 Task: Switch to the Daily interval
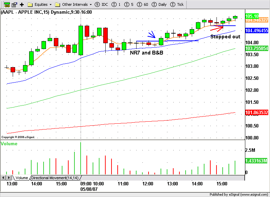point(159,5)
